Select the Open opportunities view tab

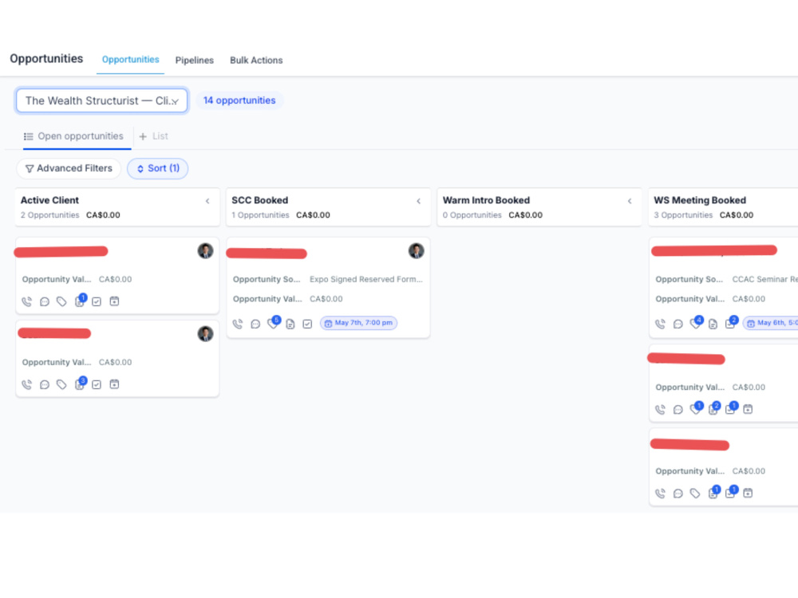point(73,136)
